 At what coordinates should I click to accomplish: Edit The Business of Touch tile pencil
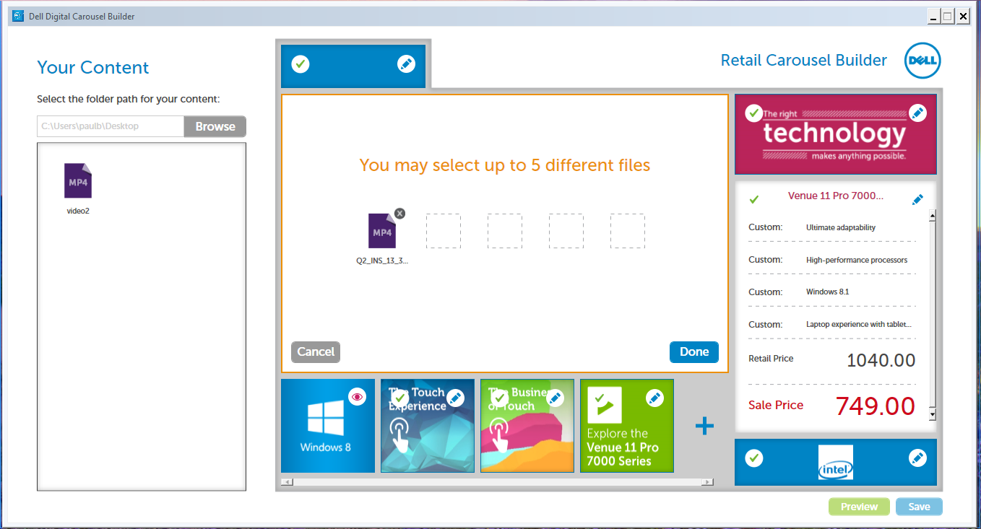555,398
